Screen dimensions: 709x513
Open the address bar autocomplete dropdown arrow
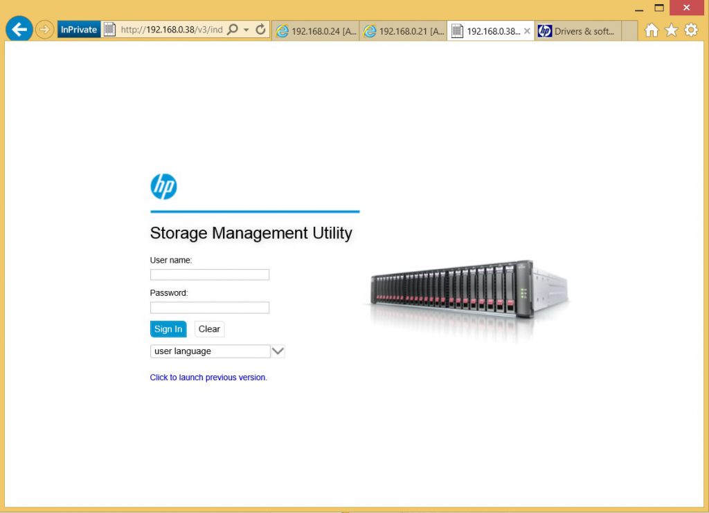tap(246, 30)
